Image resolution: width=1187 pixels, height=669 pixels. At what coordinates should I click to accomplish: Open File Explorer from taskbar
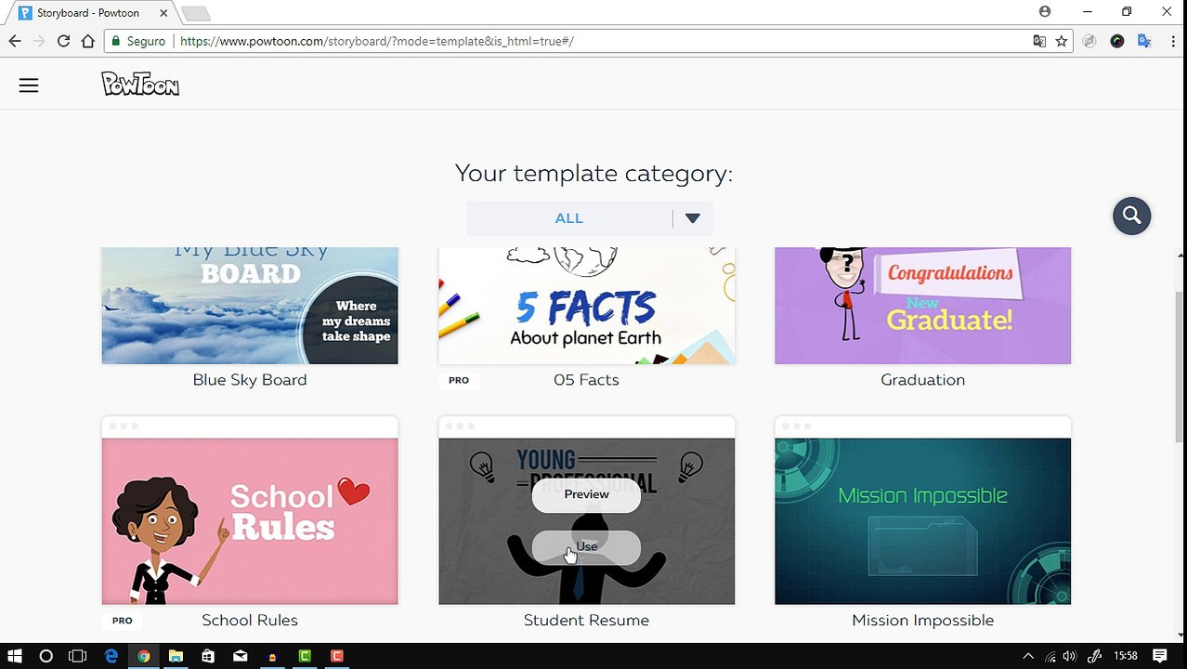coord(176,656)
